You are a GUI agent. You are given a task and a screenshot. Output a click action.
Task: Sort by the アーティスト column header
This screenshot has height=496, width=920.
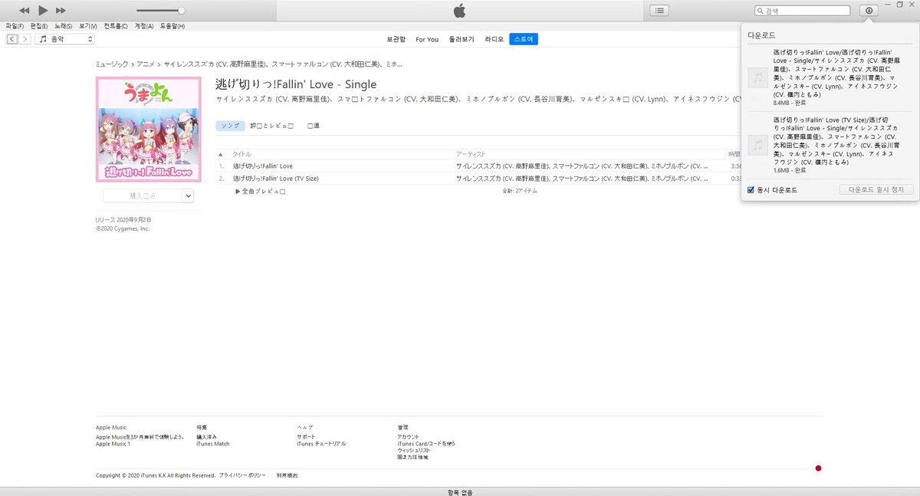coord(471,154)
